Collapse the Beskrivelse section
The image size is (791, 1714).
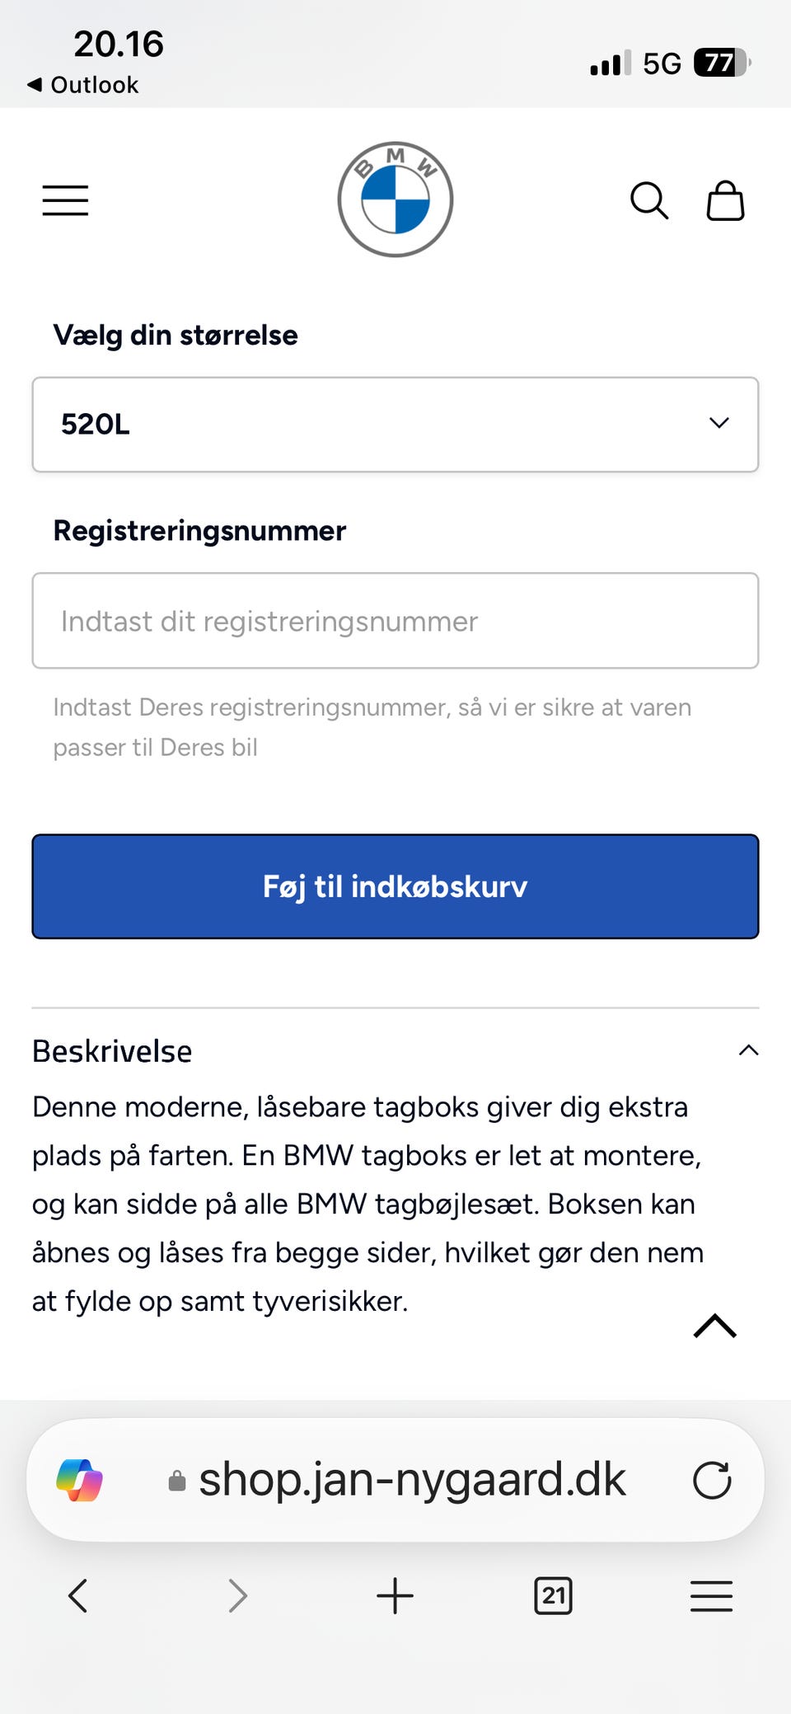[748, 1050]
